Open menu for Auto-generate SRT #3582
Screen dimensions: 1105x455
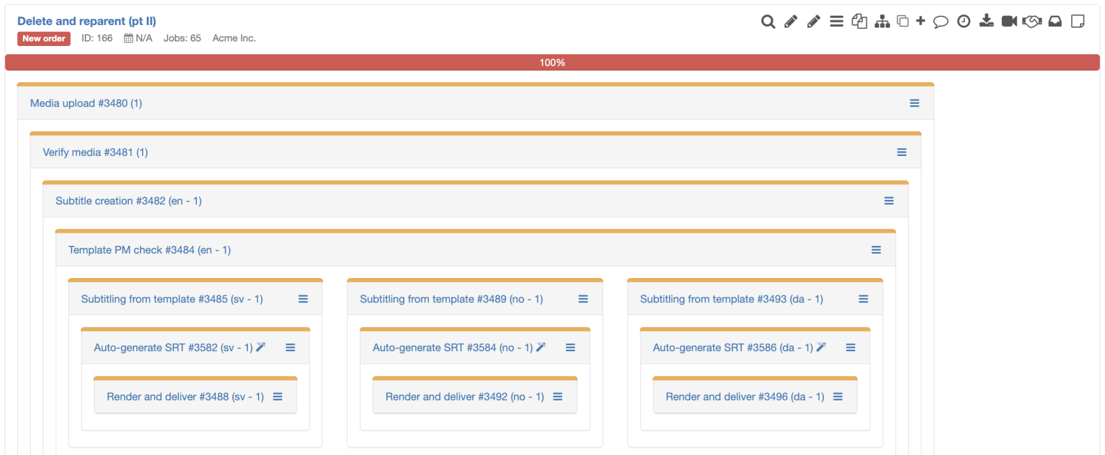(290, 348)
